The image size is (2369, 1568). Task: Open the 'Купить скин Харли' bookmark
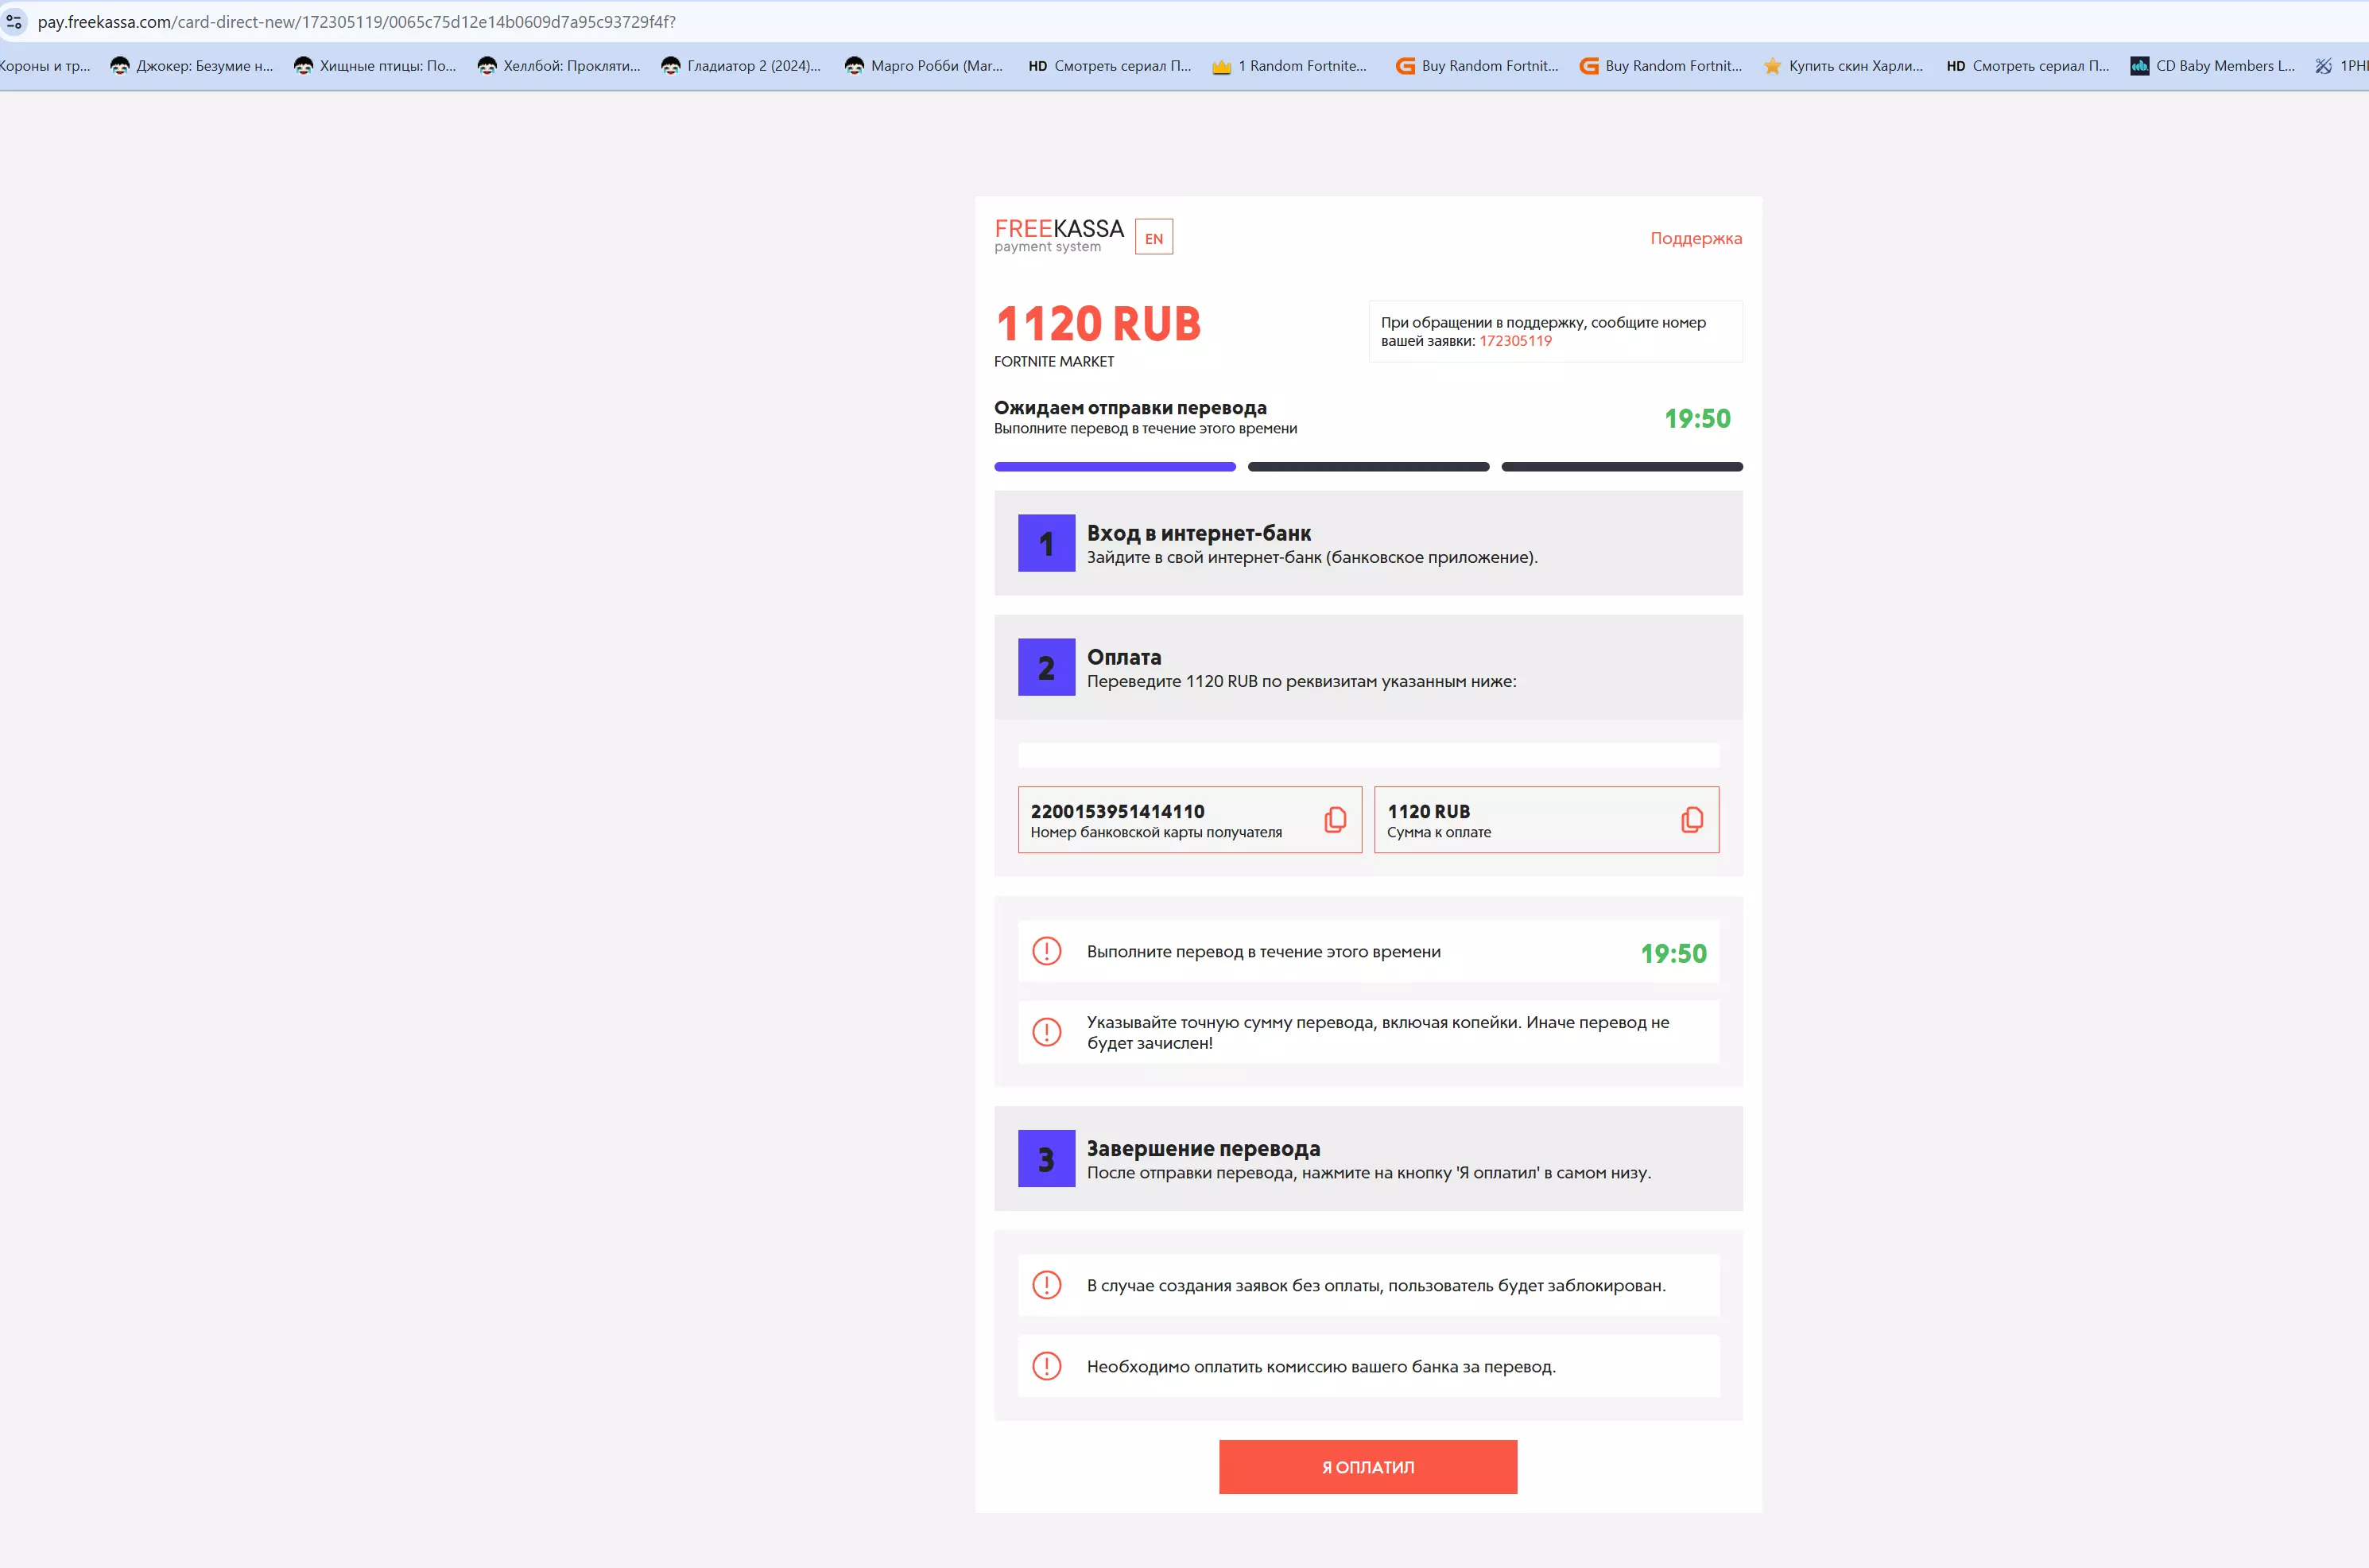(1844, 66)
